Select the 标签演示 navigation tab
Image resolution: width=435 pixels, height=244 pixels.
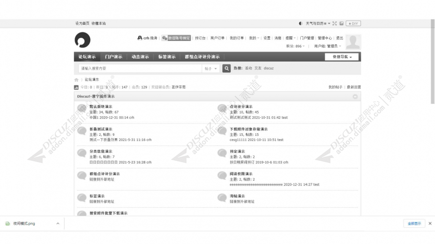point(167,57)
